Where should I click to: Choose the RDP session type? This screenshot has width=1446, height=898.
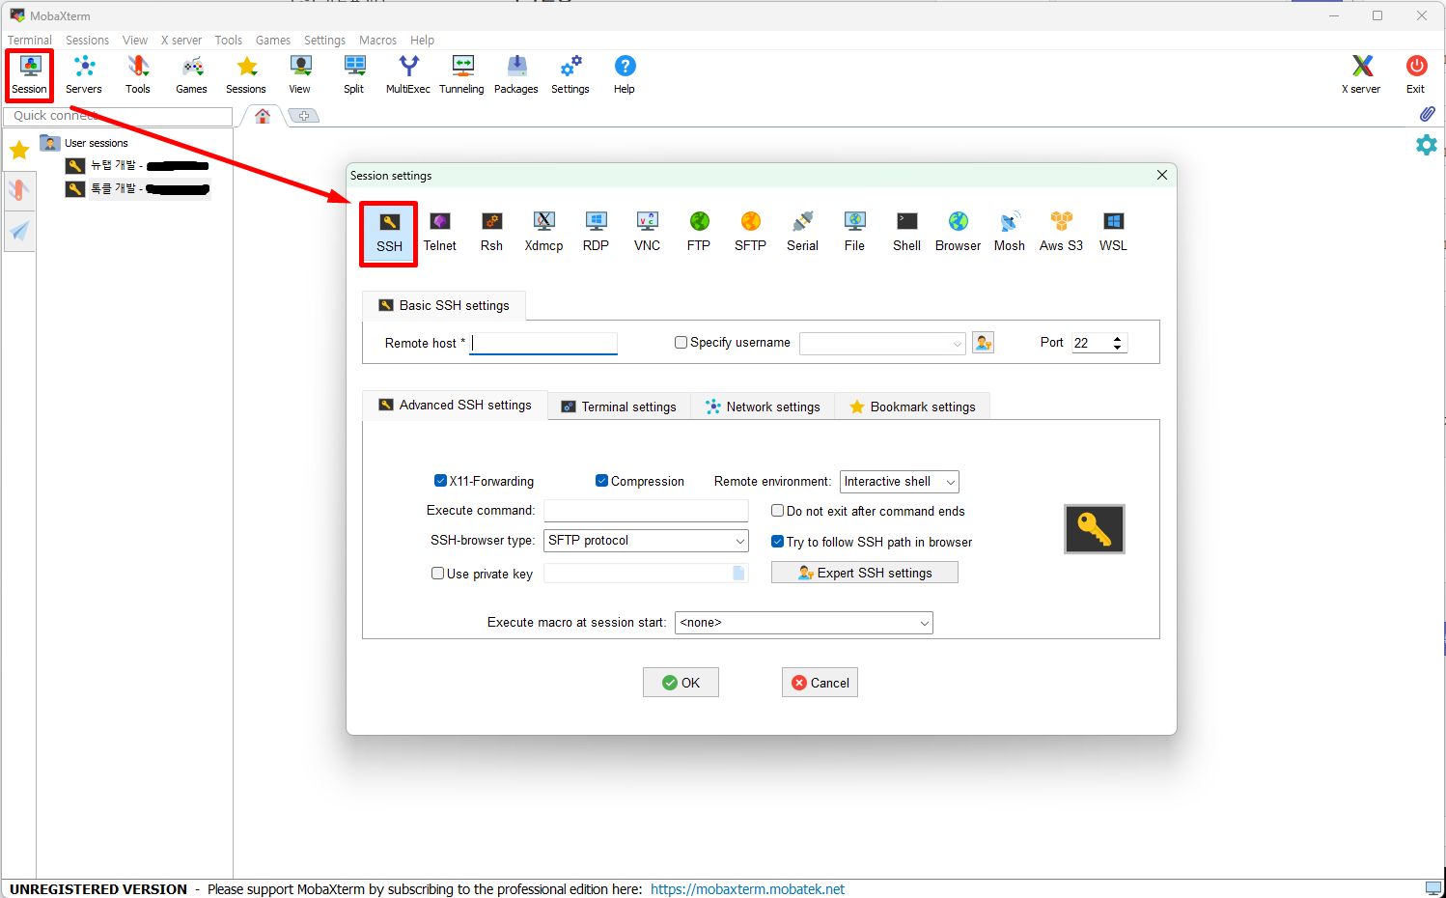596,232
